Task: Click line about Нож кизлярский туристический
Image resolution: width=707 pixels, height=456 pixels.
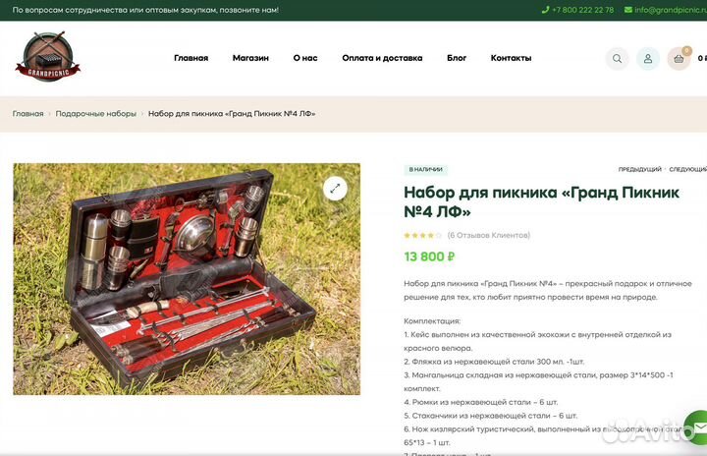Action: tap(544, 435)
